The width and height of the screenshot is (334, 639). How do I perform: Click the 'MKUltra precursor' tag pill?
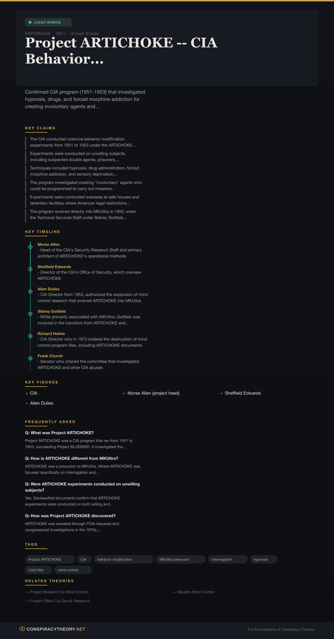click(180, 559)
